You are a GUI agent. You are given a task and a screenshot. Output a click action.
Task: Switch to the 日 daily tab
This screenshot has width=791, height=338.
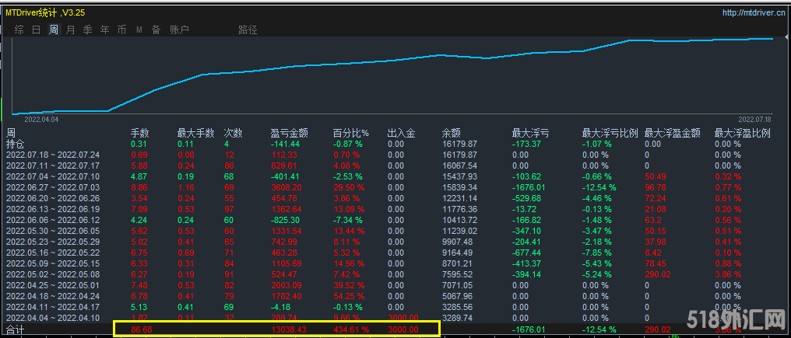[x=37, y=30]
